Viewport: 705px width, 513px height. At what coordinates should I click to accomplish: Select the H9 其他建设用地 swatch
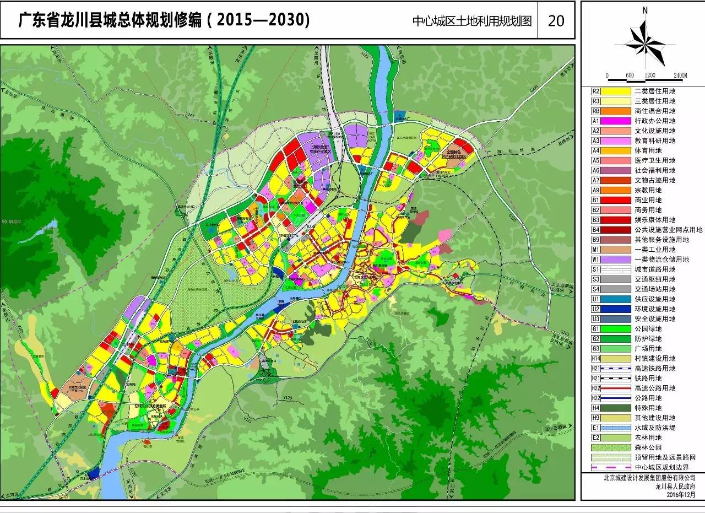coord(616,419)
